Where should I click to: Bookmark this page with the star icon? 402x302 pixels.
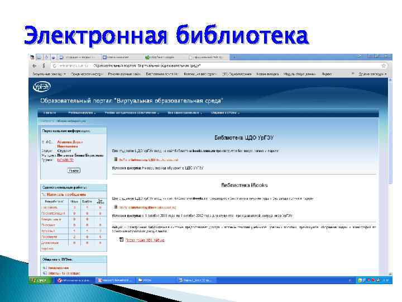click(x=384, y=66)
